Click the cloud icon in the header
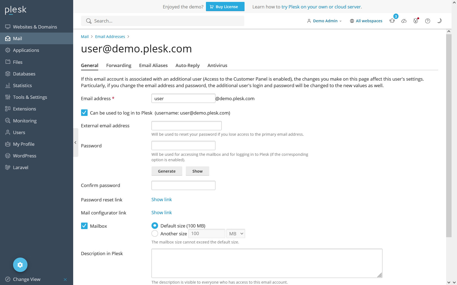Image resolution: width=457 pixels, height=285 pixels. tap(404, 21)
